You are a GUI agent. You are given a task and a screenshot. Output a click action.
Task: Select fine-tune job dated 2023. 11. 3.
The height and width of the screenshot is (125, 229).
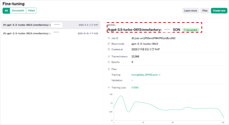click(x=51, y=25)
